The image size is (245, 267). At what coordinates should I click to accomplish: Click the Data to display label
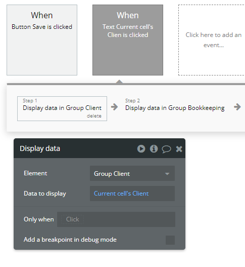pyautogui.click(x=45, y=194)
